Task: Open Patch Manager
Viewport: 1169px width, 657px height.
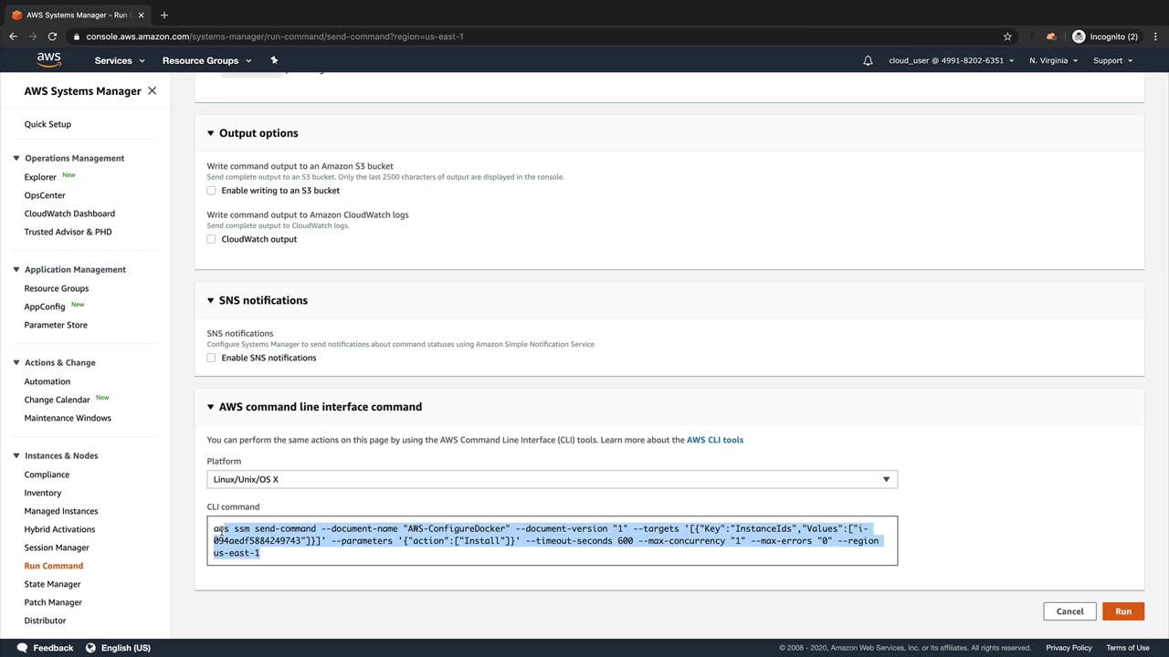Action: pyautogui.click(x=53, y=602)
